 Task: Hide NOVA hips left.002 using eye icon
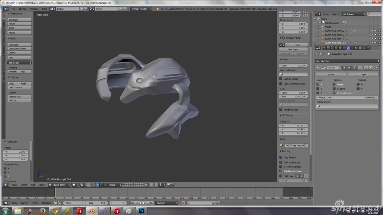click(x=371, y=31)
